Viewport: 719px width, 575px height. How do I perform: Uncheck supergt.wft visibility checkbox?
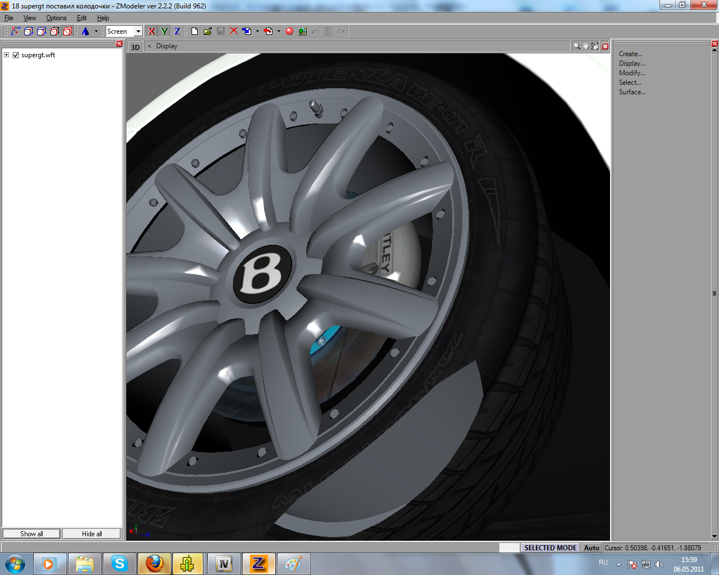tap(16, 55)
